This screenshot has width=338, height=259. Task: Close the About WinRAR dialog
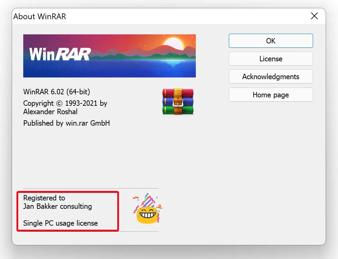click(x=314, y=16)
